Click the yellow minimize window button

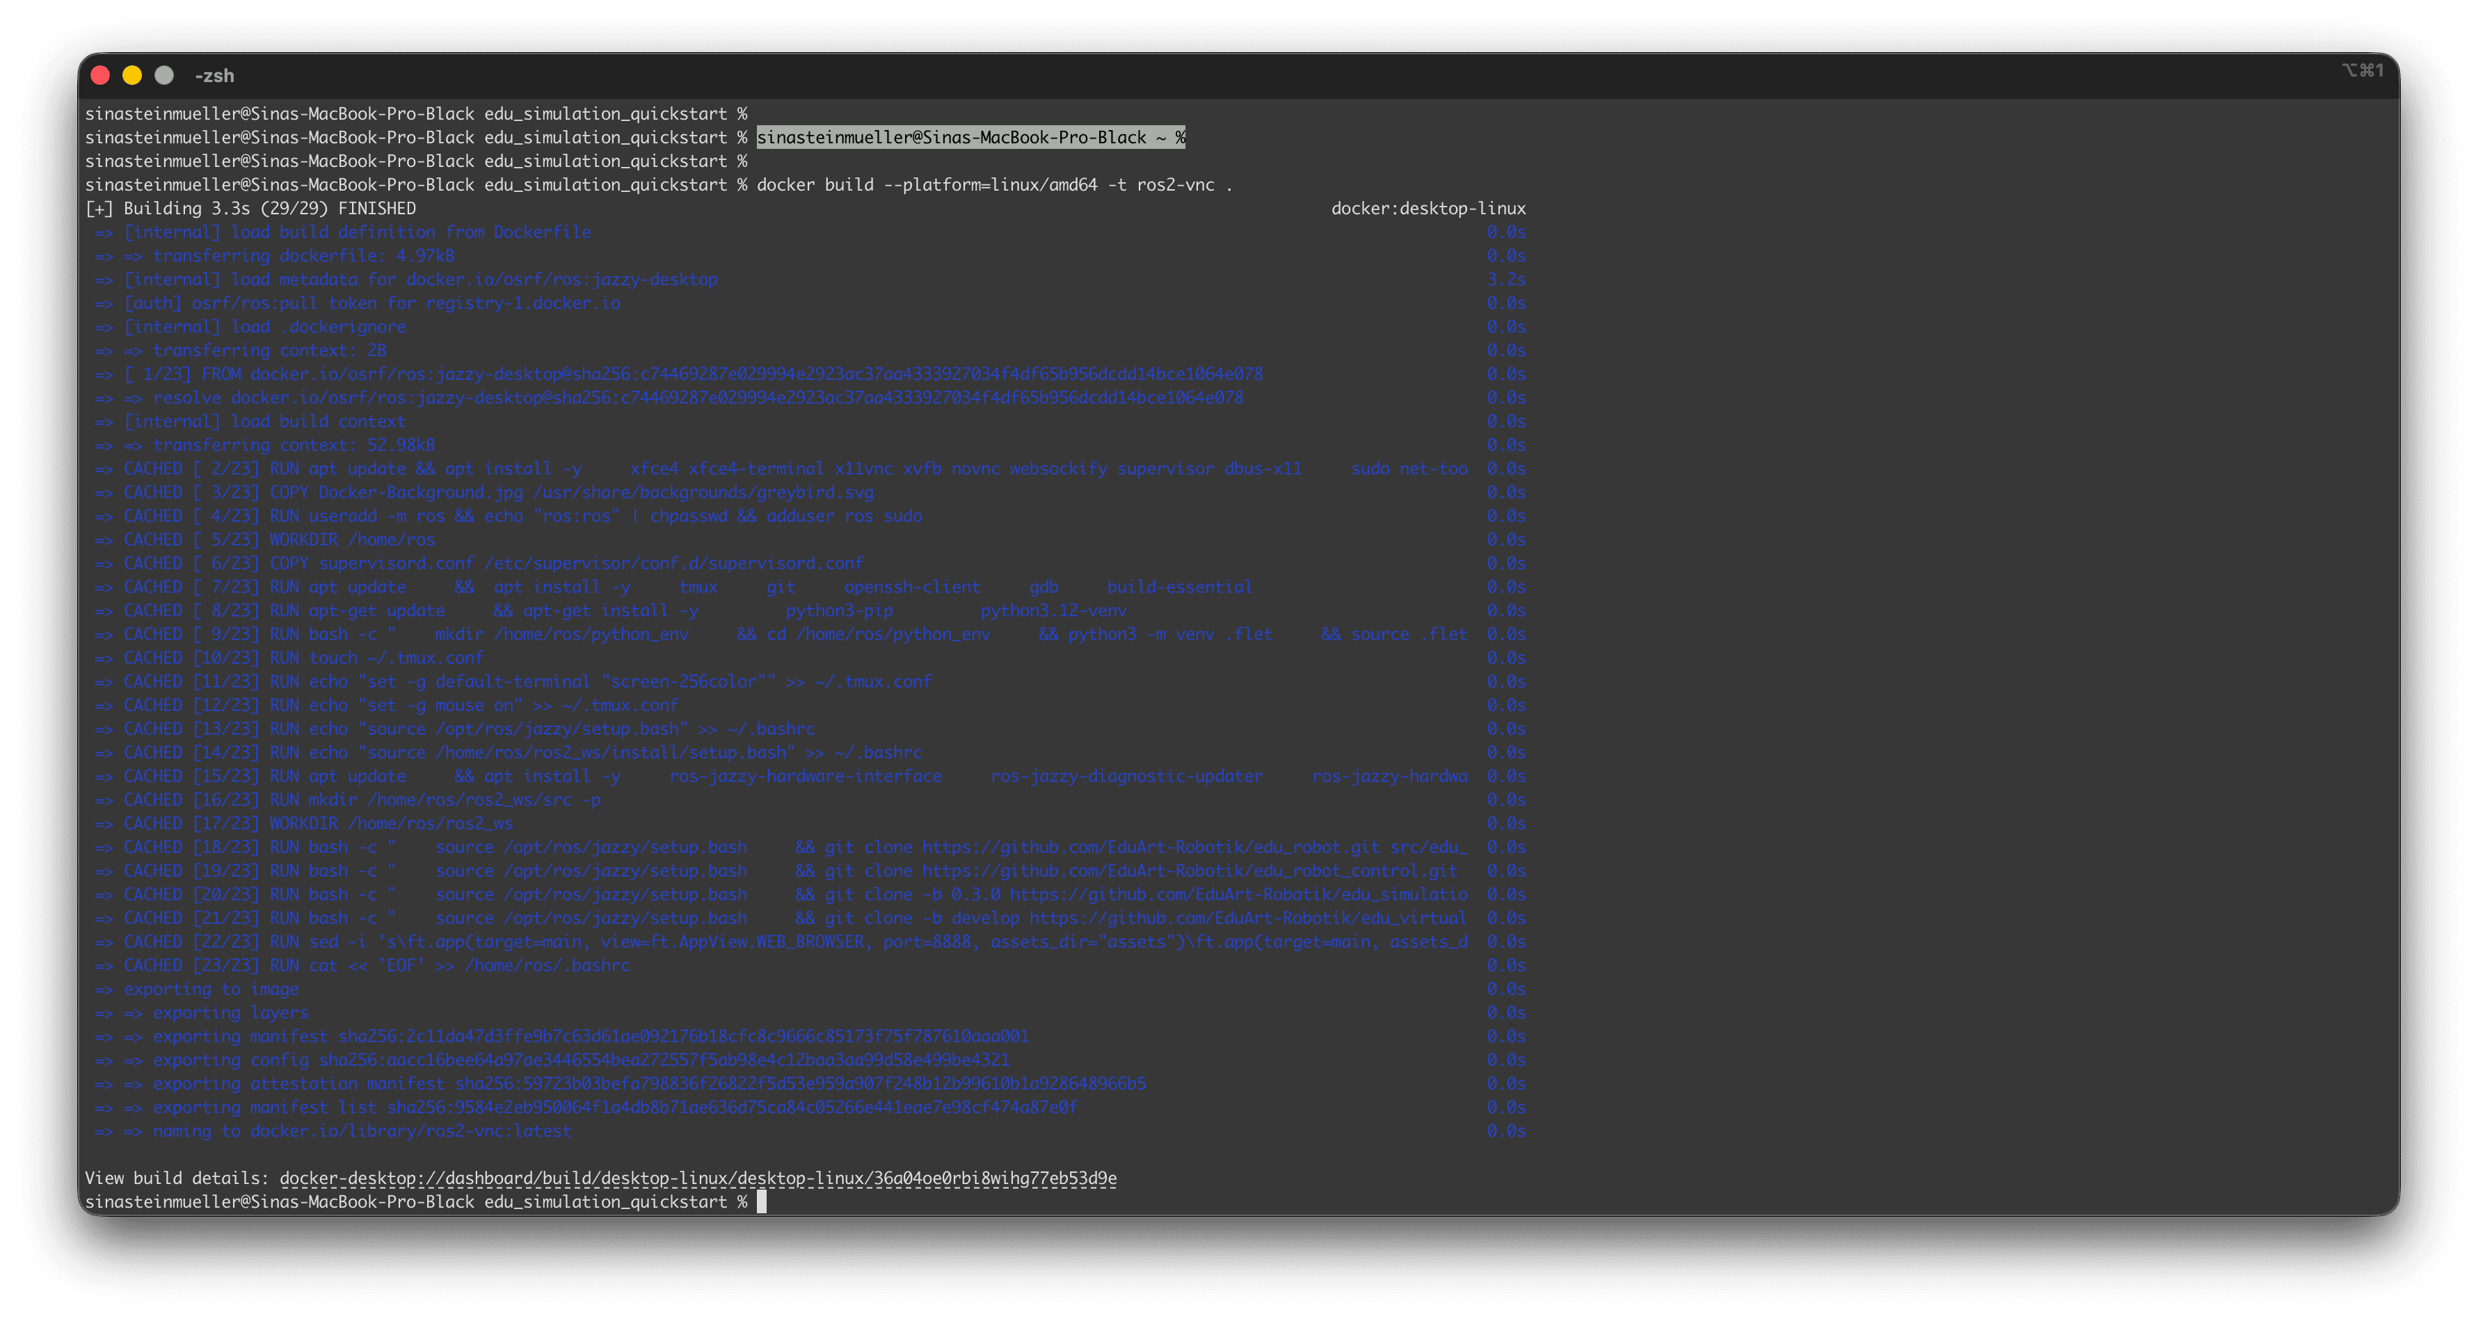[133, 75]
